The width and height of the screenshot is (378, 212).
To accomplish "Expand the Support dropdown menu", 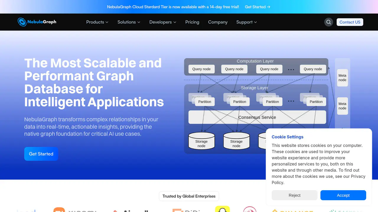I will click(247, 22).
